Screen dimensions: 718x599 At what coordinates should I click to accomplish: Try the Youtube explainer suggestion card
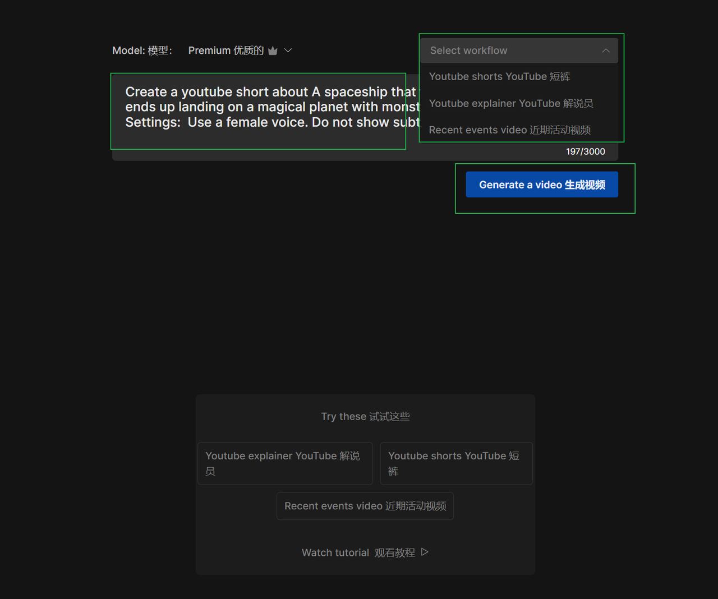tap(285, 463)
